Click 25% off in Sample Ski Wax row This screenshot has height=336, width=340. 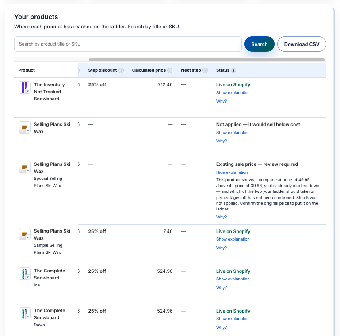click(97, 232)
